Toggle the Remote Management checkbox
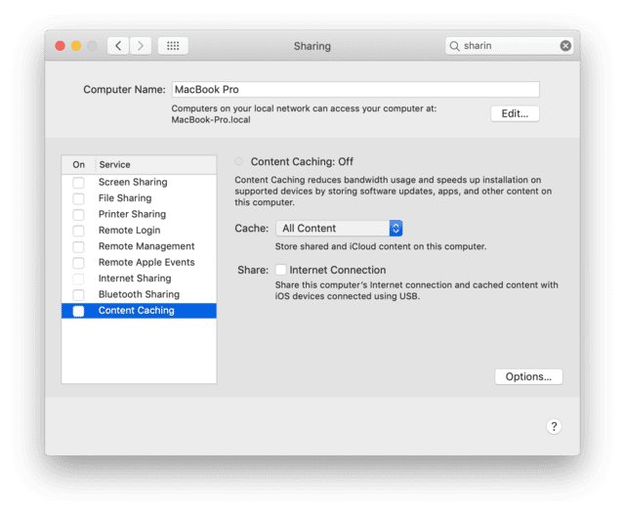The image size is (625, 515). point(78,247)
